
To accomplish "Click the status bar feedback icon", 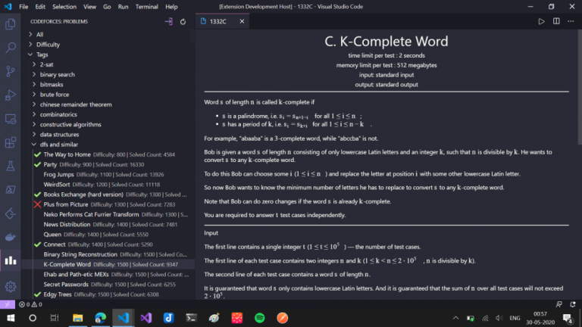I will [559, 304].
